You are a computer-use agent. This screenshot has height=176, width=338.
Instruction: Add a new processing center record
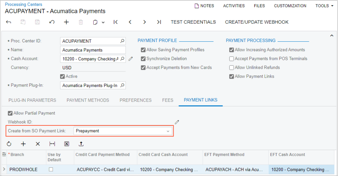tap(66, 22)
